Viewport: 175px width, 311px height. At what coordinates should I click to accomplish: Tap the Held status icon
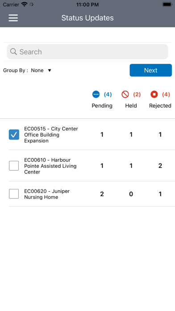click(125, 94)
